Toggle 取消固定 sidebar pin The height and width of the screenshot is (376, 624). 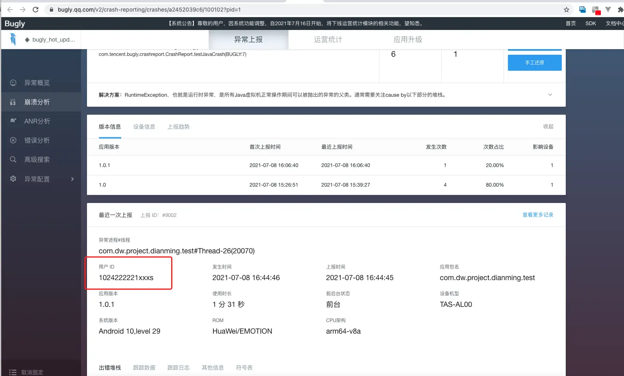27,372
